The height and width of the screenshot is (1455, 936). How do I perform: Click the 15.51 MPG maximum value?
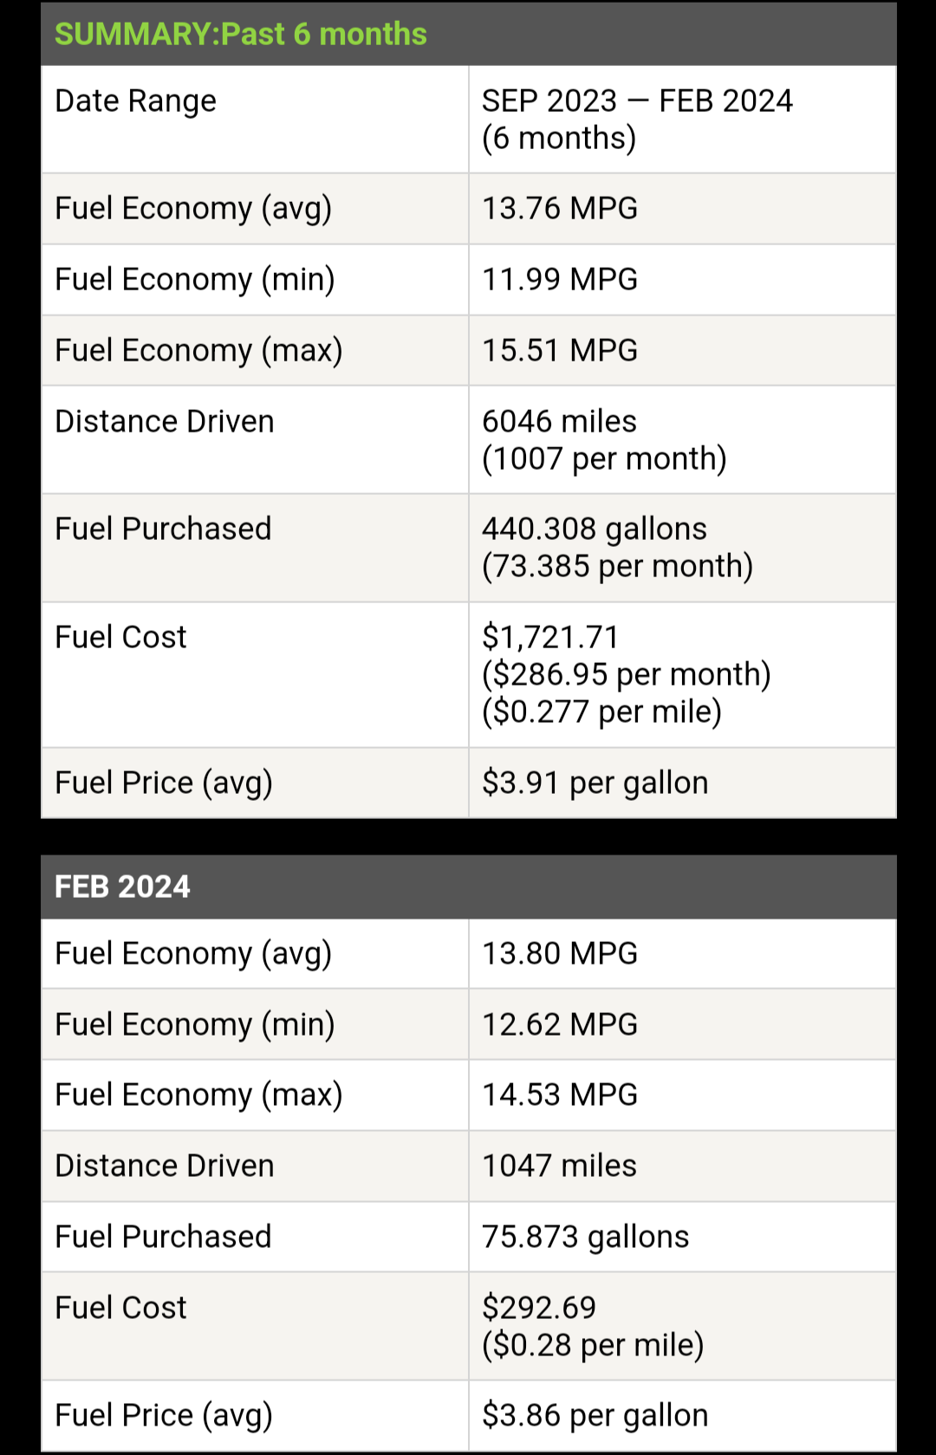point(560,350)
